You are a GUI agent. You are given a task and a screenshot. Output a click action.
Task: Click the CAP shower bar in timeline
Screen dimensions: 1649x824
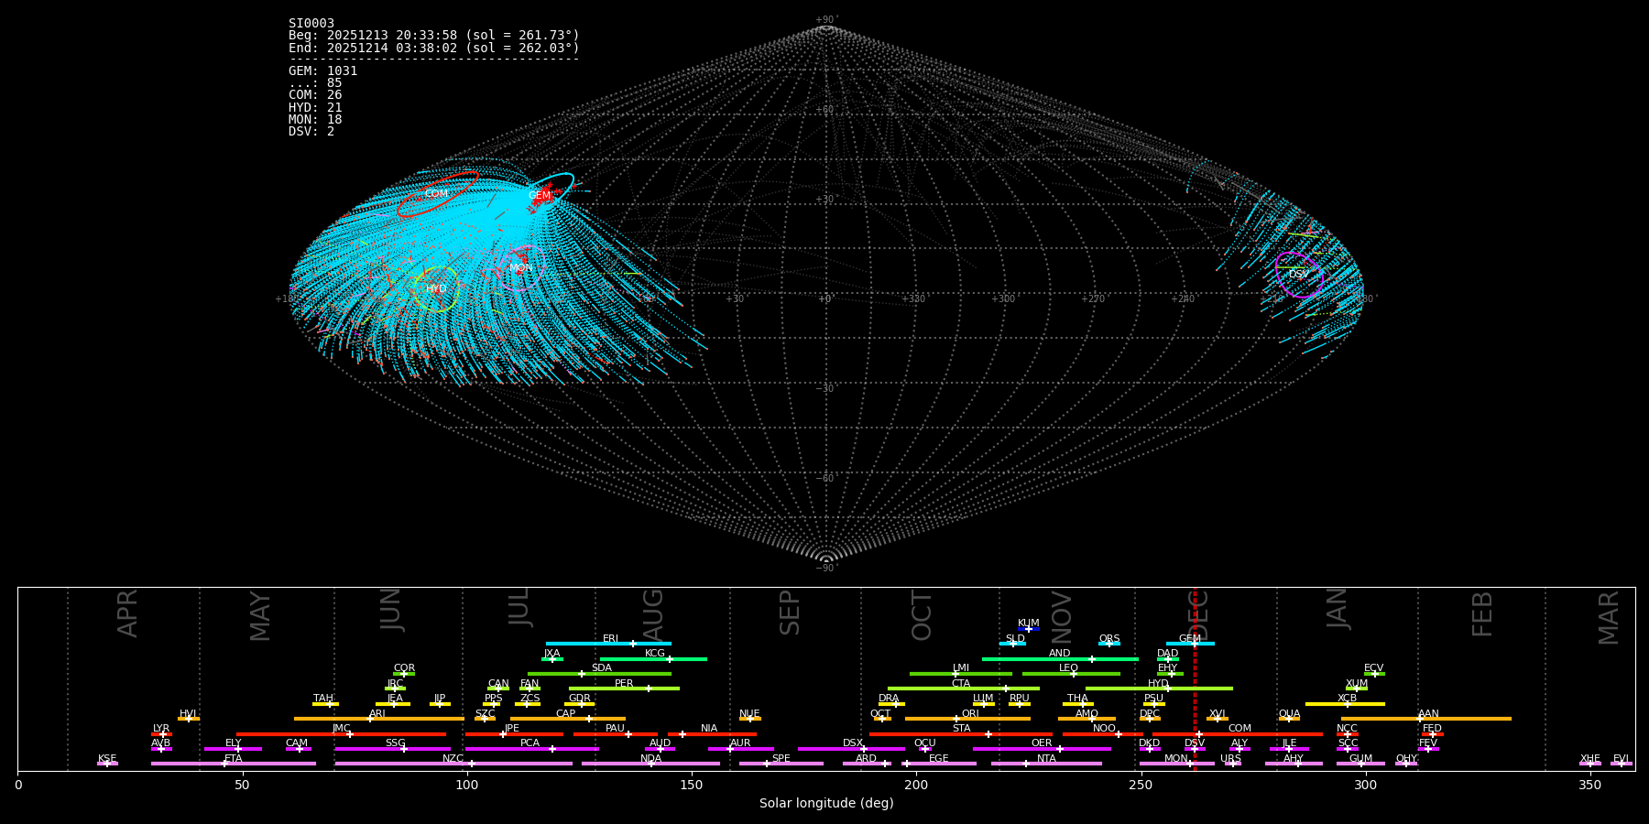click(568, 719)
